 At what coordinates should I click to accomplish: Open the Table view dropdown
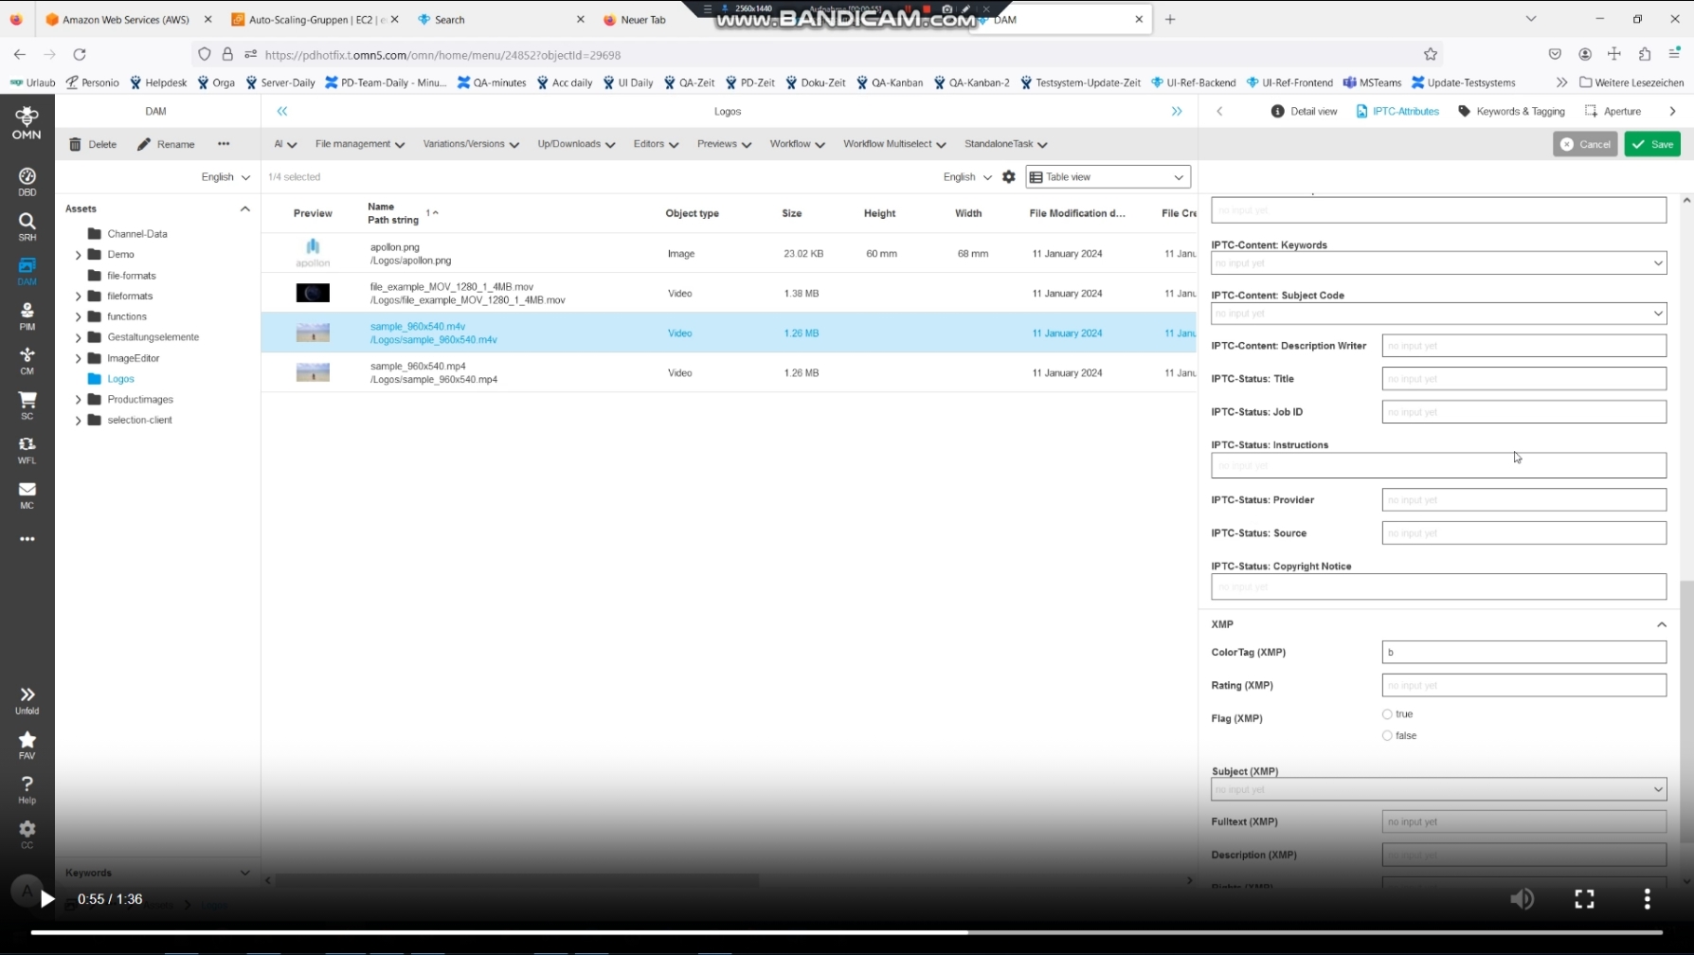click(1107, 177)
